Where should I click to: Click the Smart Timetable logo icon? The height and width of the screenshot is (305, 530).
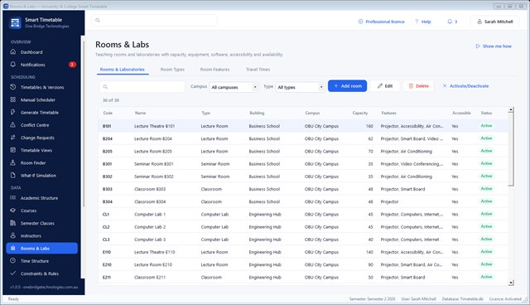tap(15, 22)
